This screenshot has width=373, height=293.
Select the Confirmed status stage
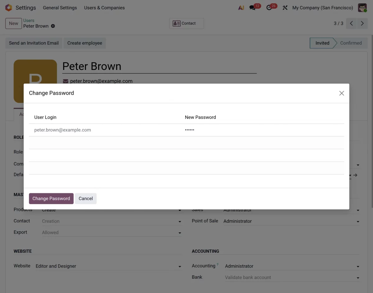[x=351, y=43]
